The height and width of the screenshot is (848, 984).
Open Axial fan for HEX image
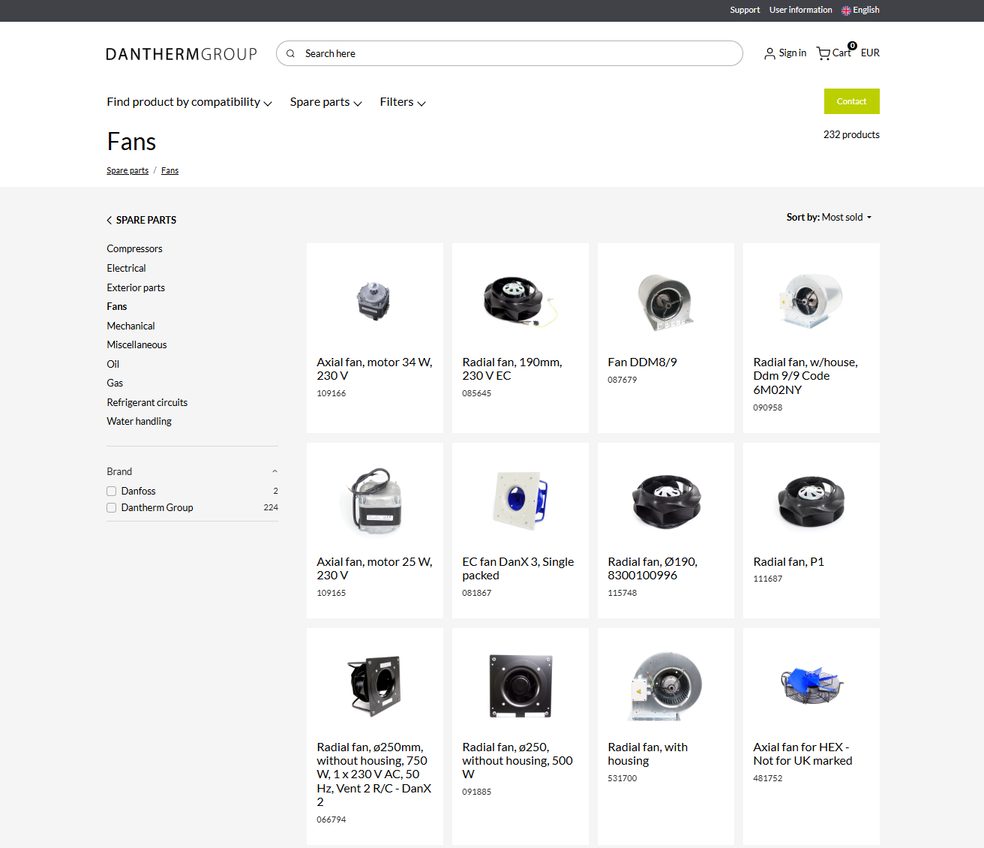[811, 686]
